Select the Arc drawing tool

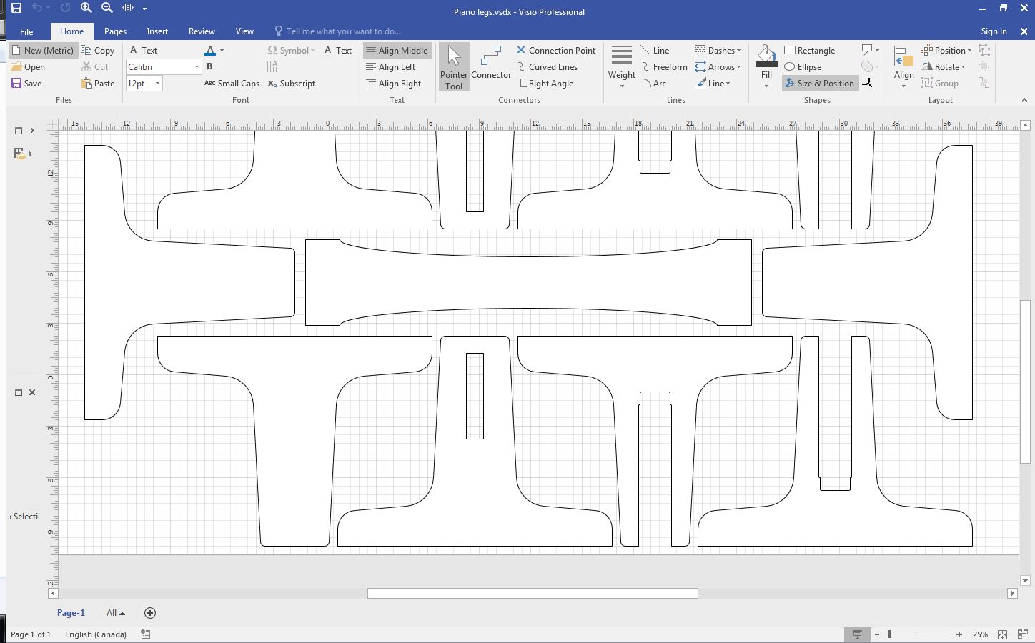655,83
